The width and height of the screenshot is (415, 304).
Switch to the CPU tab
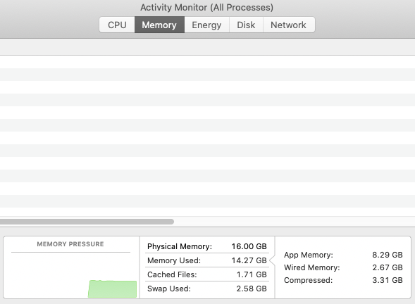(117, 25)
